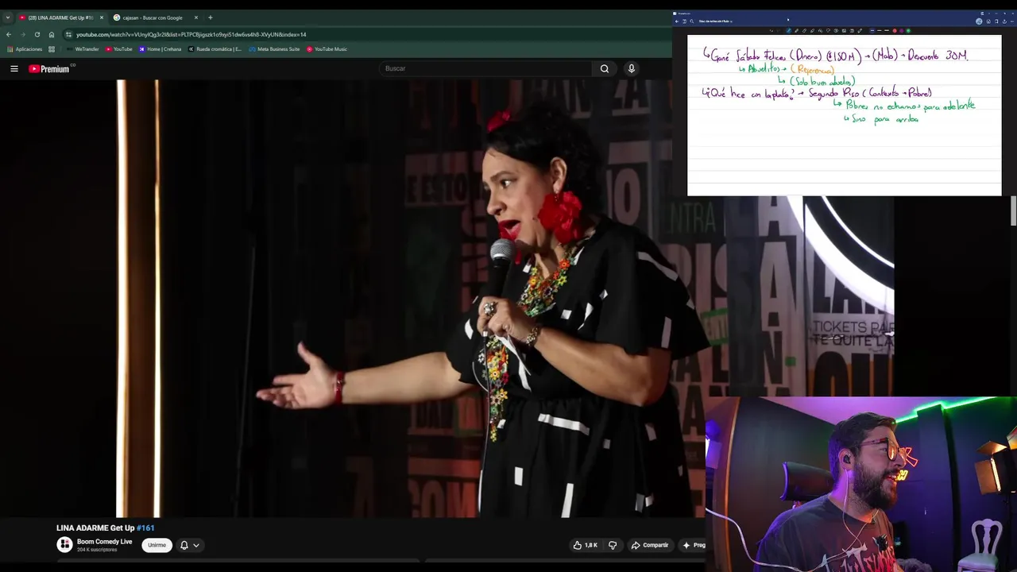Open the tab groups grid icon in bookmarks bar

click(52, 49)
